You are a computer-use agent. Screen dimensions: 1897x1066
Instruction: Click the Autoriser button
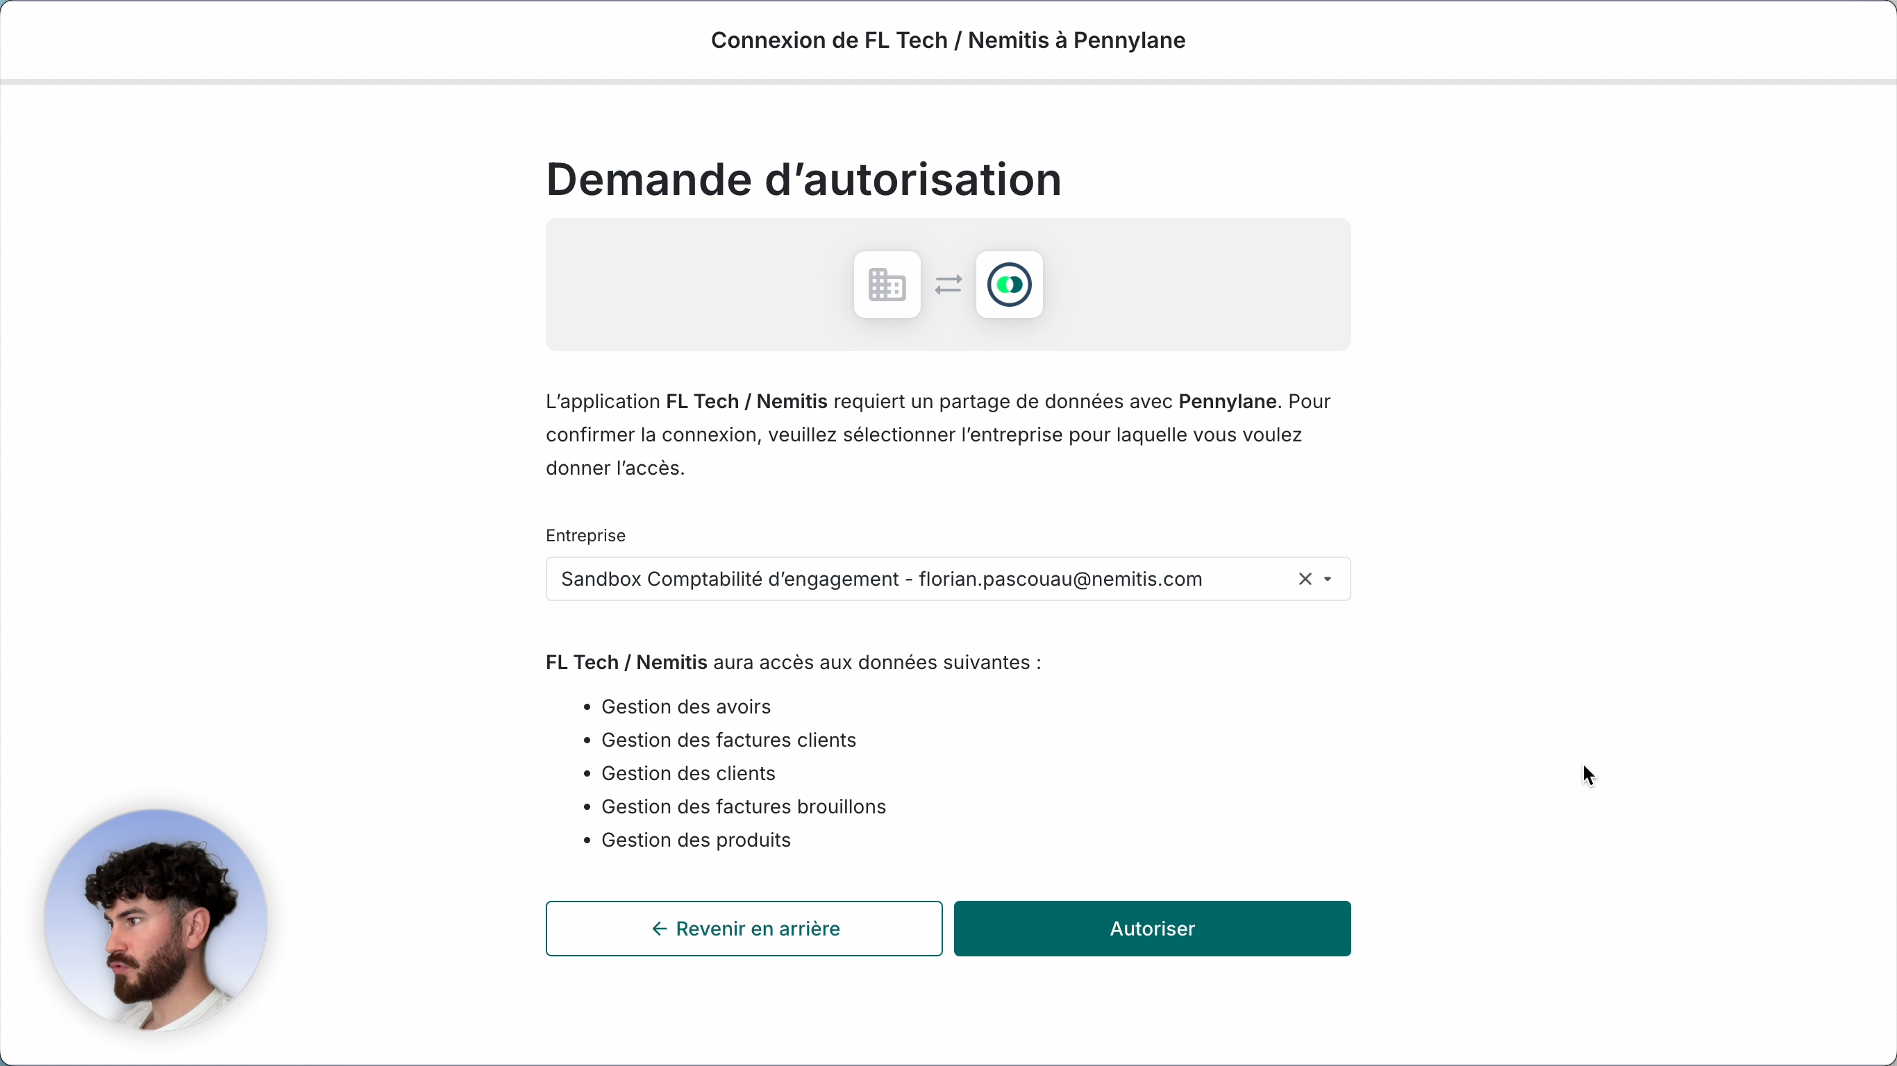coord(1152,929)
